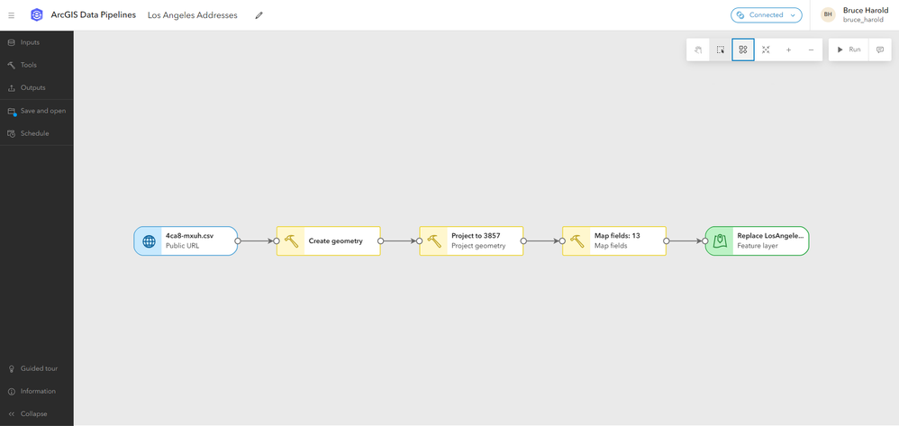899x426 pixels.
Task: Select the Project to 3857 node
Action: tap(471, 240)
